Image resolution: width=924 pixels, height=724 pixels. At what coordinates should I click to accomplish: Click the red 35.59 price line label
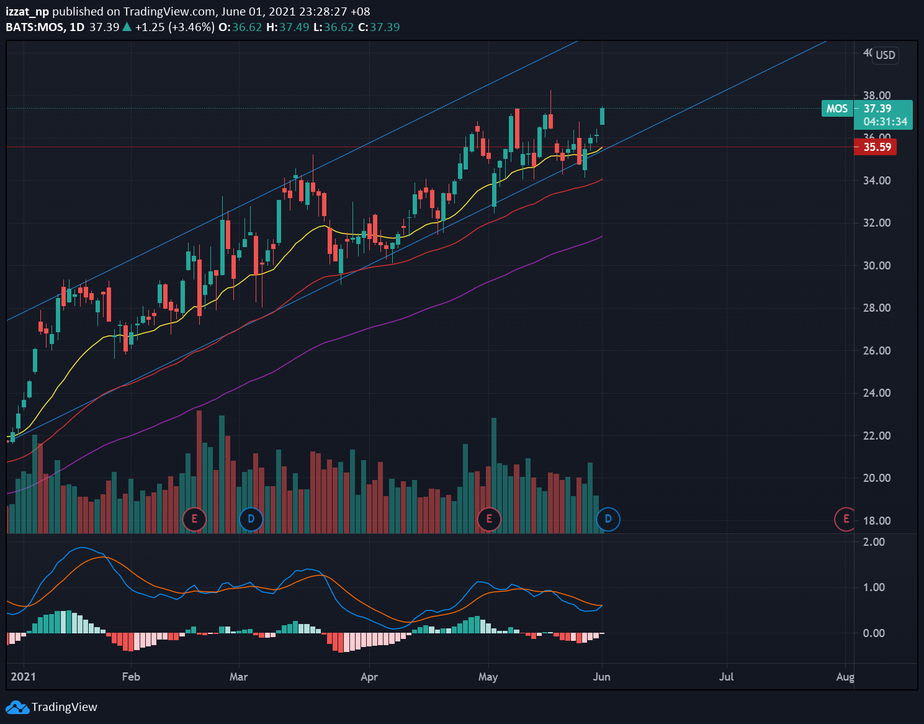tap(876, 147)
